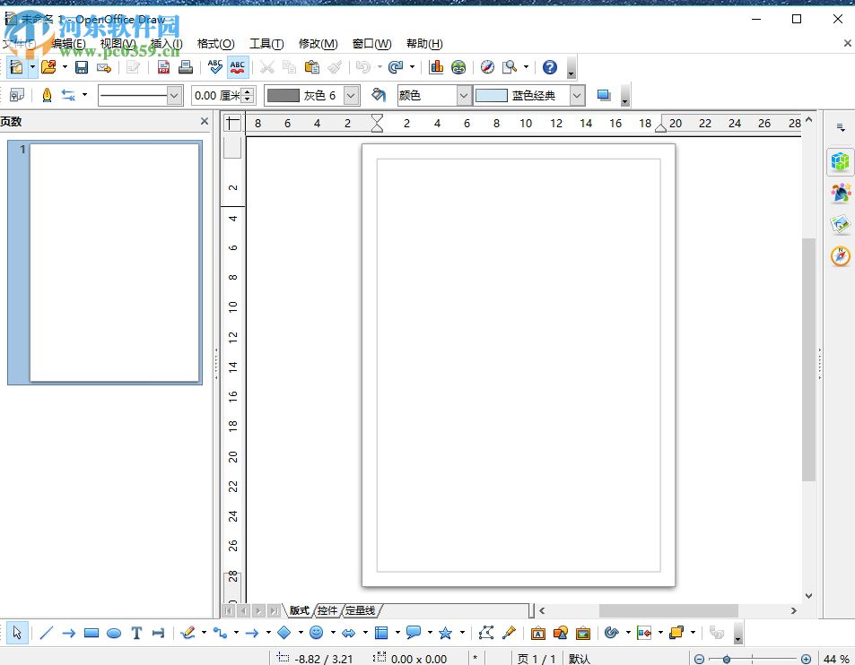The image size is (855, 665).
Task: Toggle spelling AutoCheck in the toolbar
Action: point(237,67)
